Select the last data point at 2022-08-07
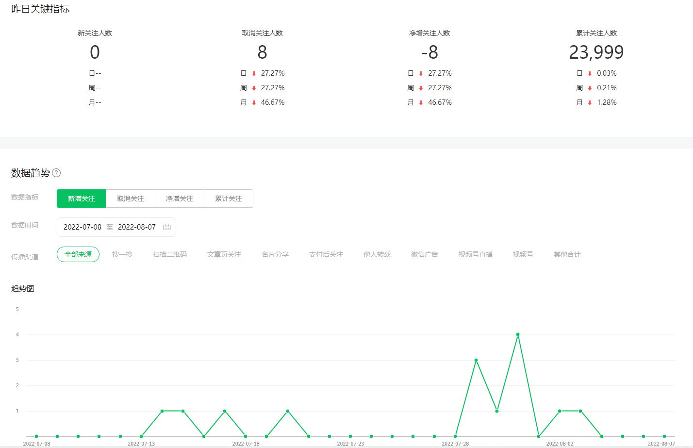Screen dimensions: 693x448 click(664, 436)
